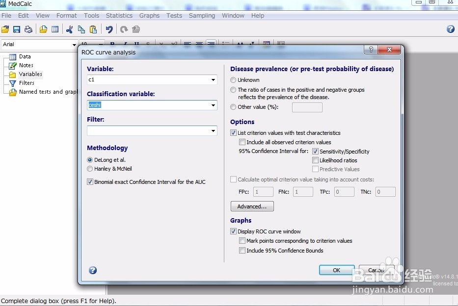Toggle Binomial exact Confidence Interval checkbox
The width and height of the screenshot is (458, 306).
tap(90, 182)
